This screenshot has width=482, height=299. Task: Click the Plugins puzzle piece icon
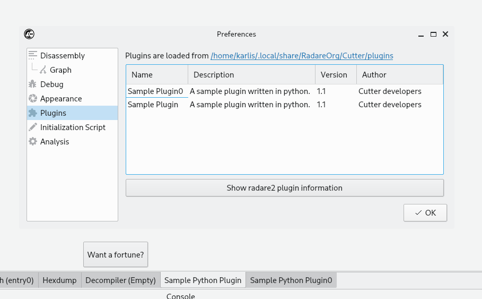click(32, 113)
